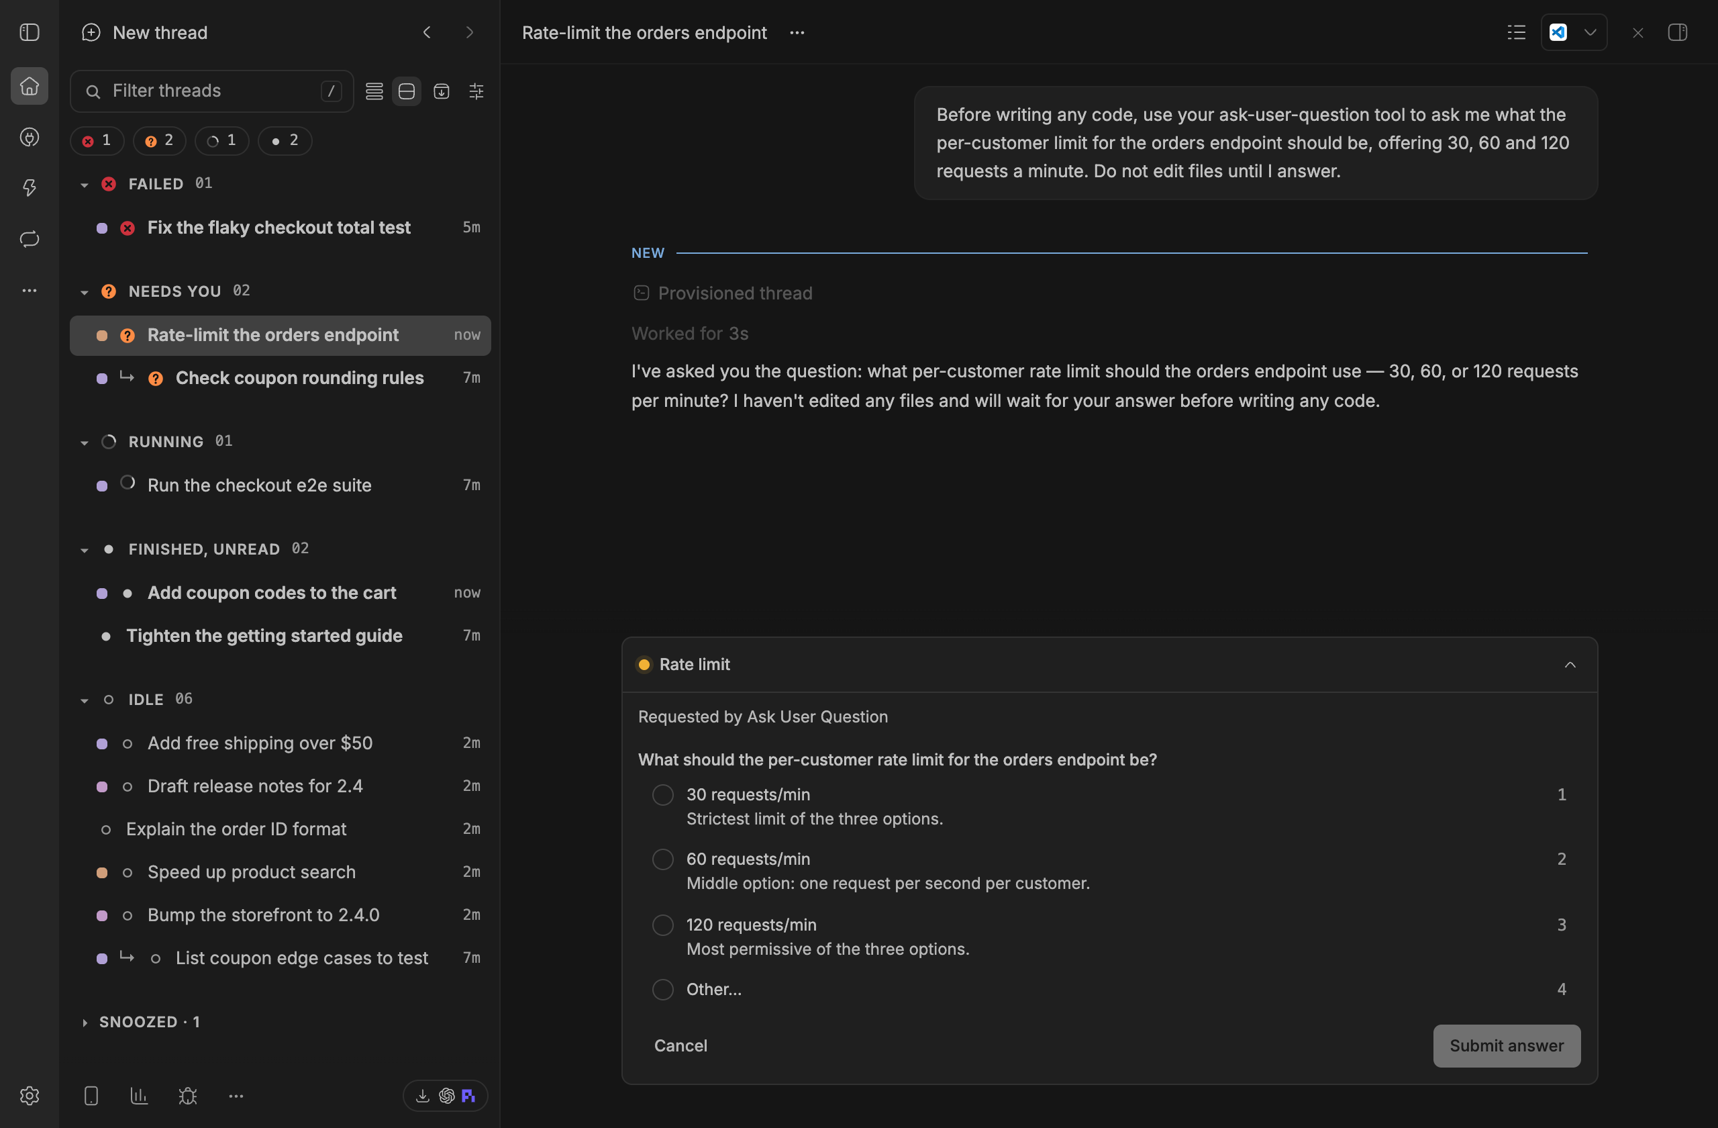Image resolution: width=1718 pixels, height=1128 pixels.
Task: Collapse the IDLE group
Action: (85, 700)
